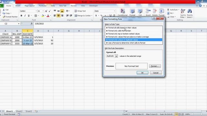Screen dimensions: 207x116
Task: Click OK in New Formatting Rule
Action: pos(142,73)
